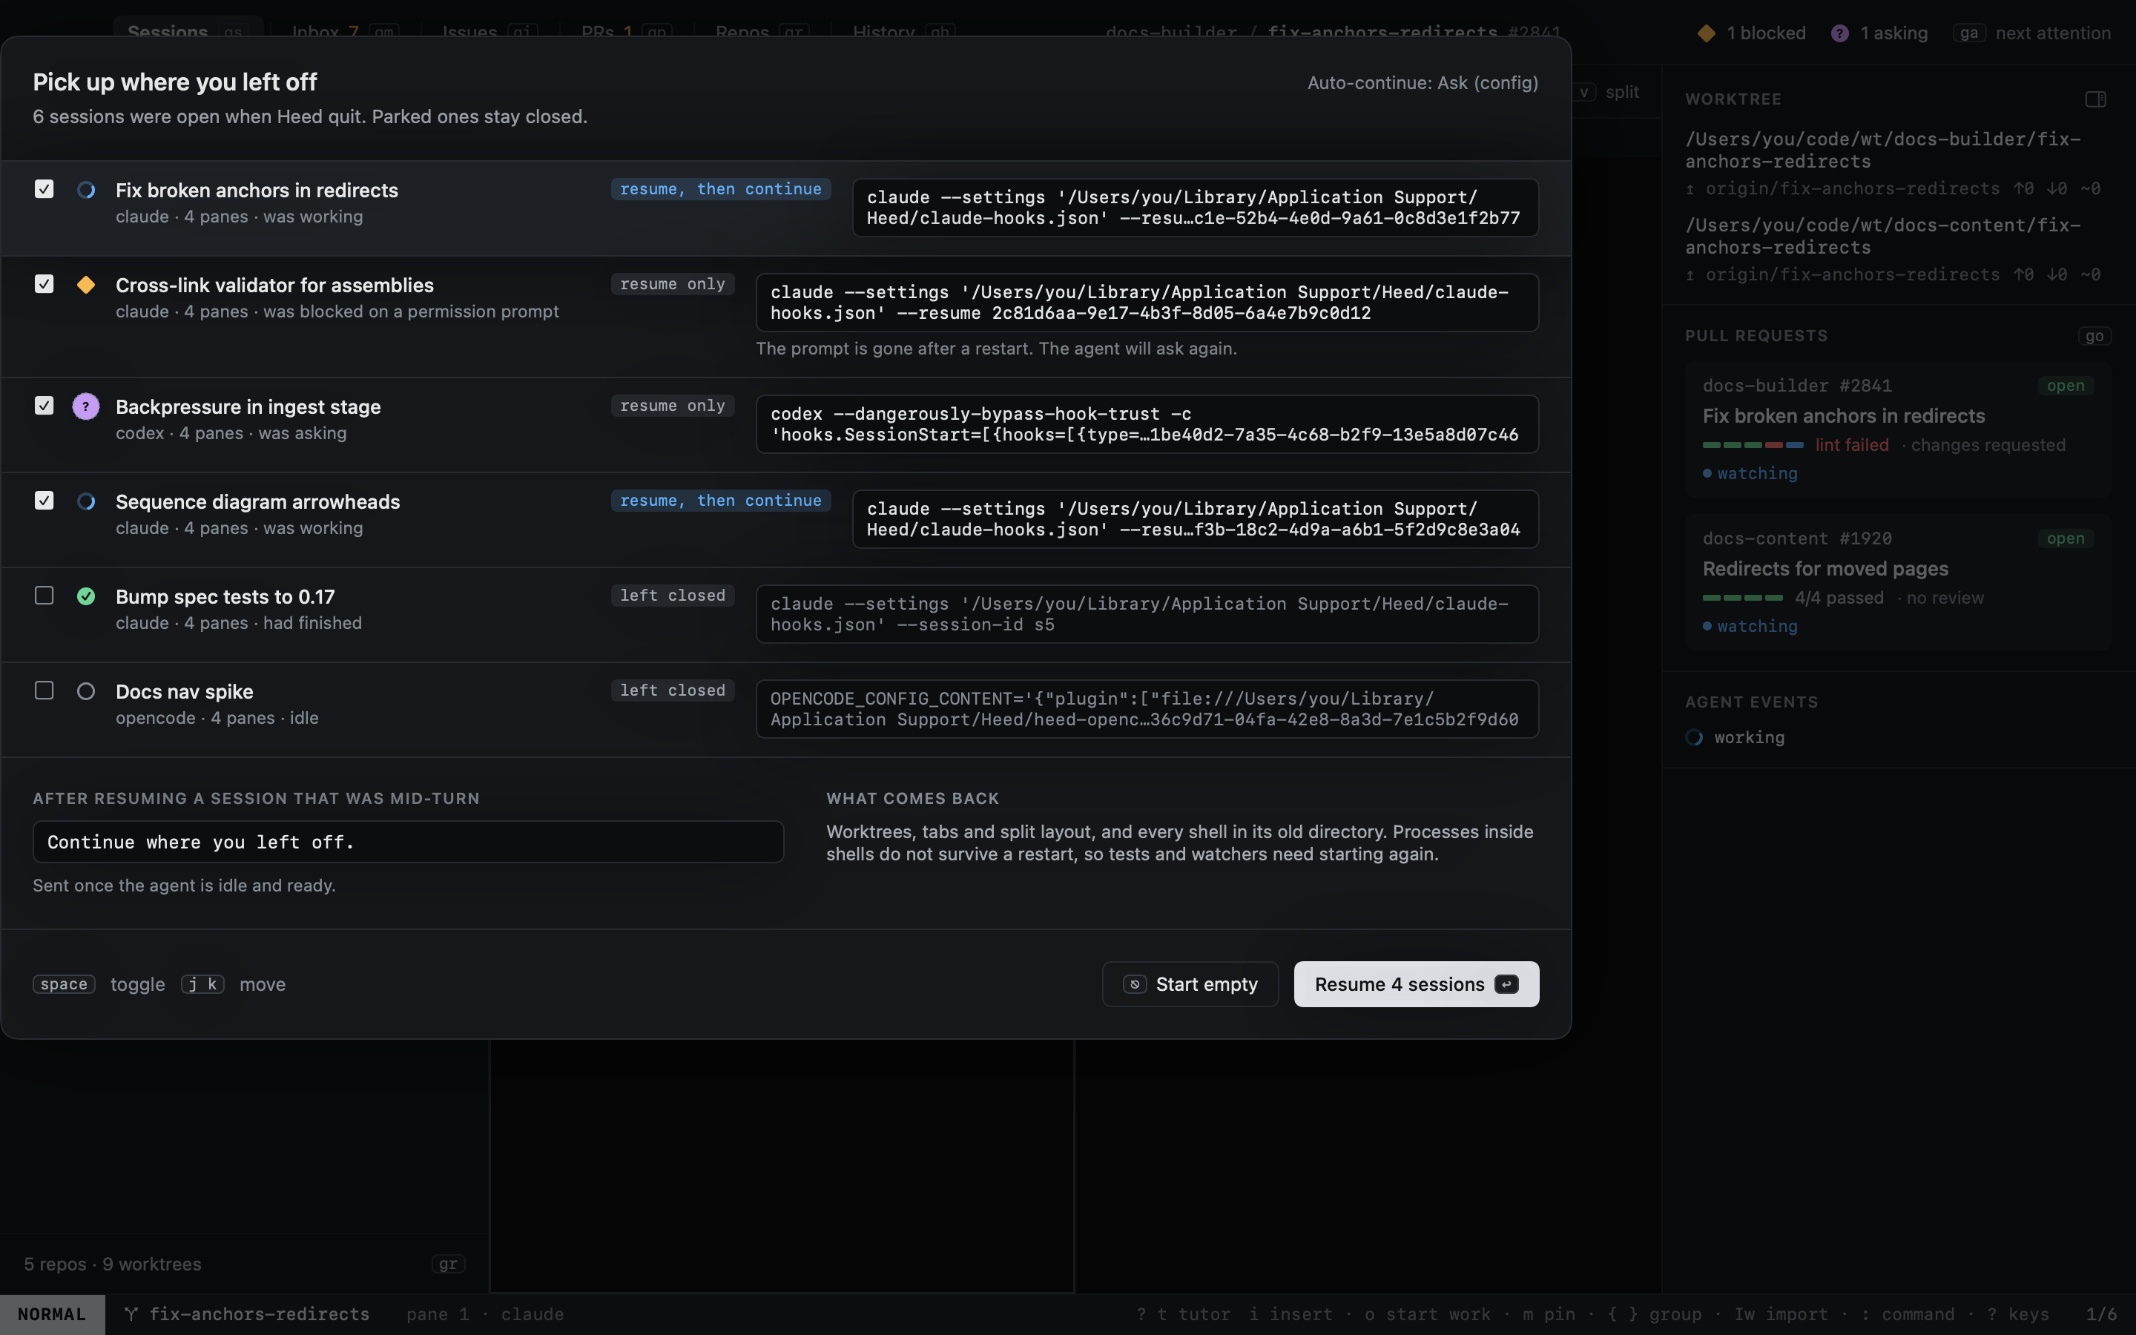Click the asking question icon in top status bar
The height and width of the screenshot is (1335, 2136).
click(x=1839, y=33)
